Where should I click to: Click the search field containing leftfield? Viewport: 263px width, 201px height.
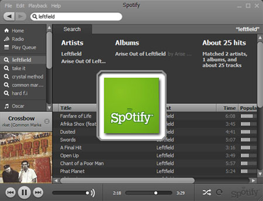coord(76,16)
